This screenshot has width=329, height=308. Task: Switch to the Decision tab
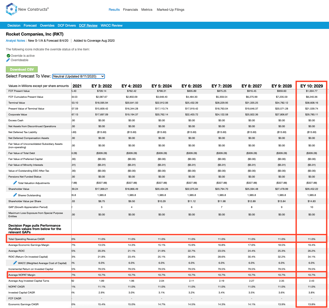[14, 25]
